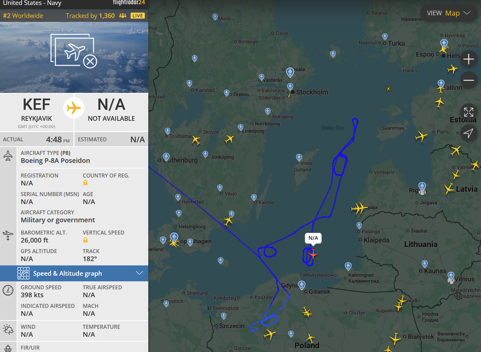Click the locate-me arrow button
Viewport: 481px width, 352px height.
[x=468, y=133]
